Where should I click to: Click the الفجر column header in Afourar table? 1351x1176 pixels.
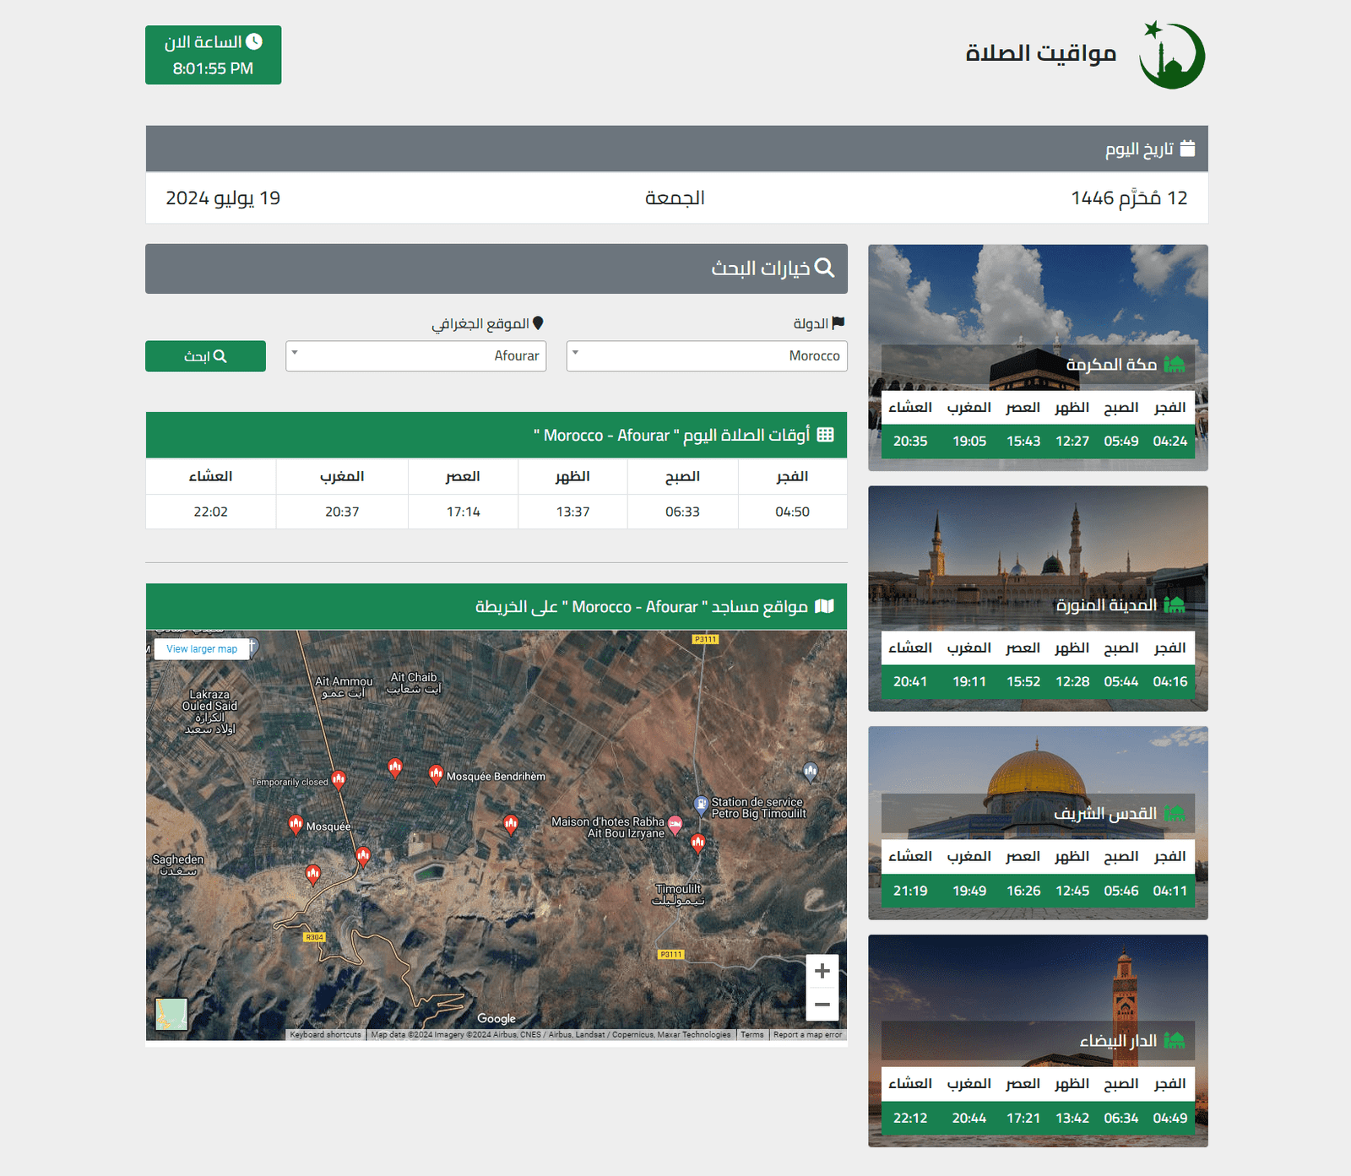[x=792, y=476]
